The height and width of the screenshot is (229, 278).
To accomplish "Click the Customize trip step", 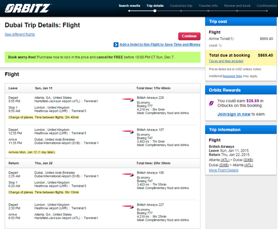I will (x=181, y=6).
